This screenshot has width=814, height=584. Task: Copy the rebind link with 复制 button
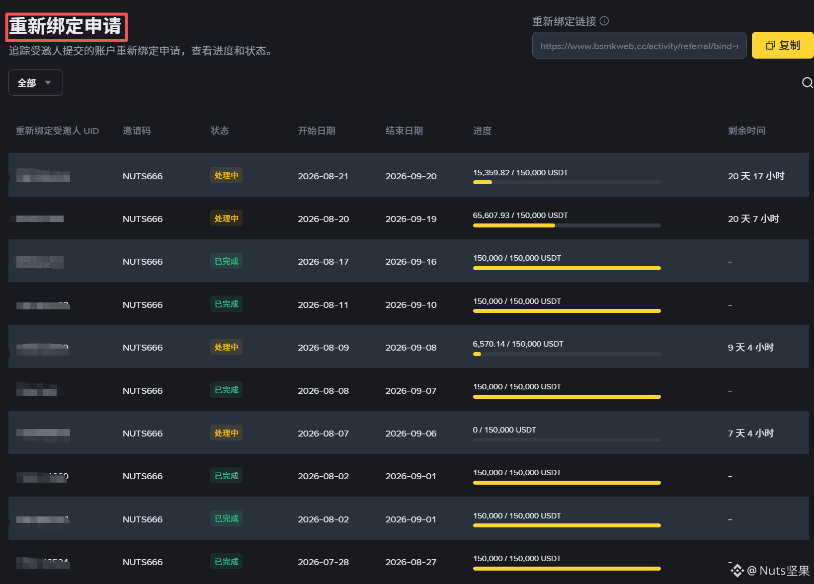tap(783, 45)
